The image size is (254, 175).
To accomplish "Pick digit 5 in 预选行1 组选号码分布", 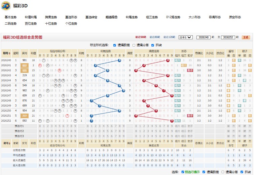I will (60, 126).
